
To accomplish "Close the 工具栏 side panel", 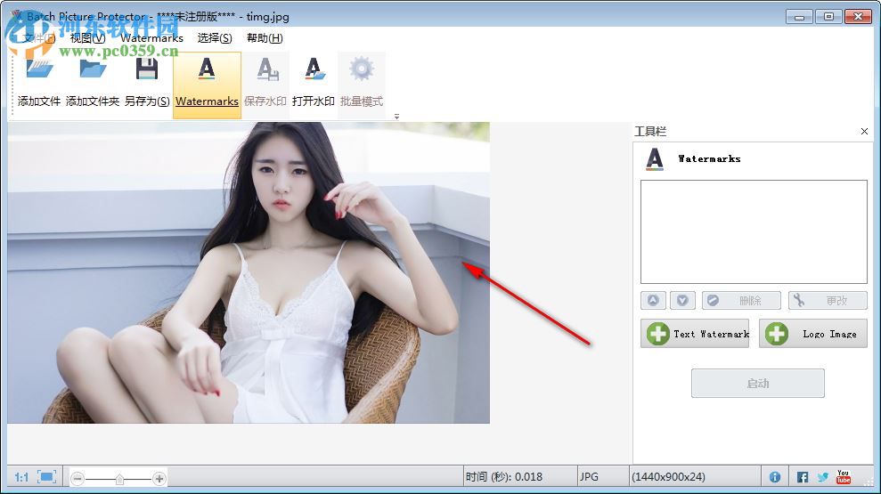I will [x=864, y=132].
